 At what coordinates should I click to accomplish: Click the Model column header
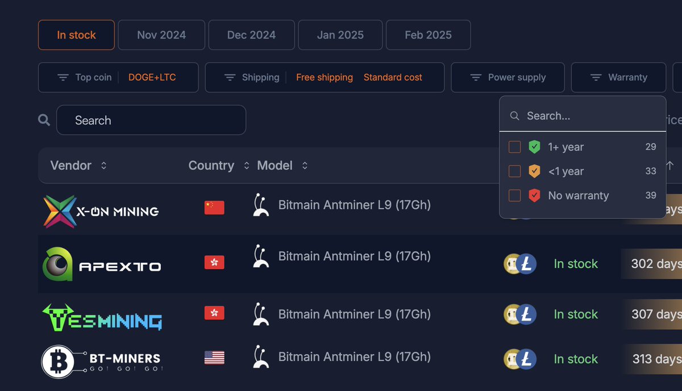tap(275, 166)
